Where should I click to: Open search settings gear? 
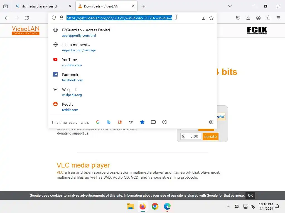pos(211,122)
